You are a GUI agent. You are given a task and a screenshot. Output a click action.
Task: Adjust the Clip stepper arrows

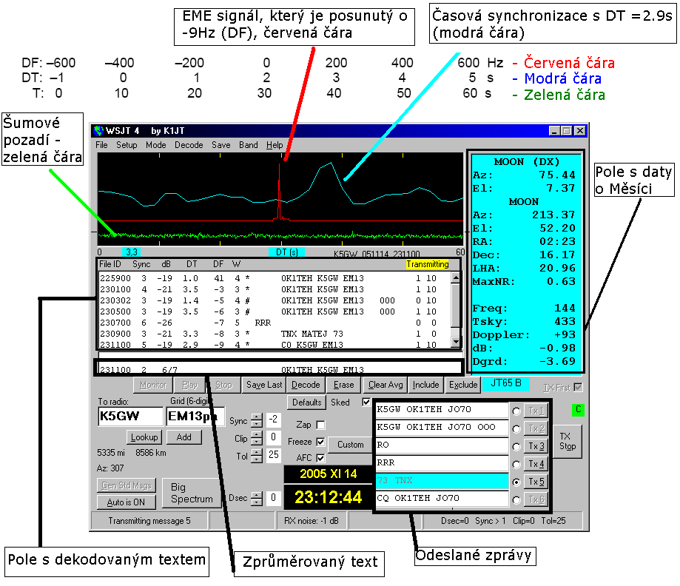click(257, 438)
